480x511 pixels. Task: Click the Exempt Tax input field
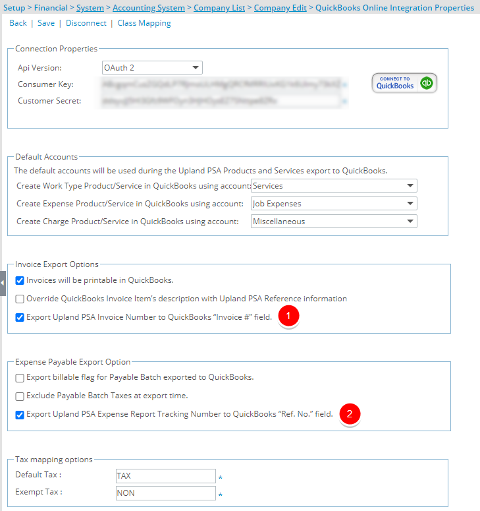(166, 493)
